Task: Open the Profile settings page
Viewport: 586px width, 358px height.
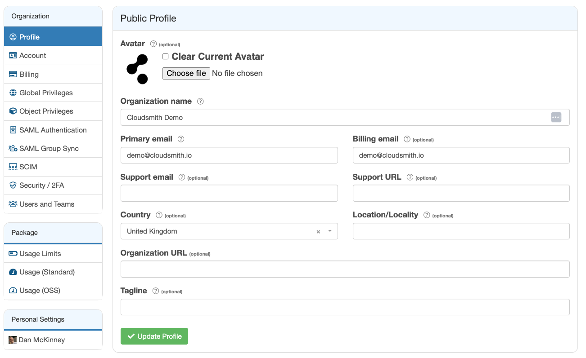Action: tap(53, 37)
